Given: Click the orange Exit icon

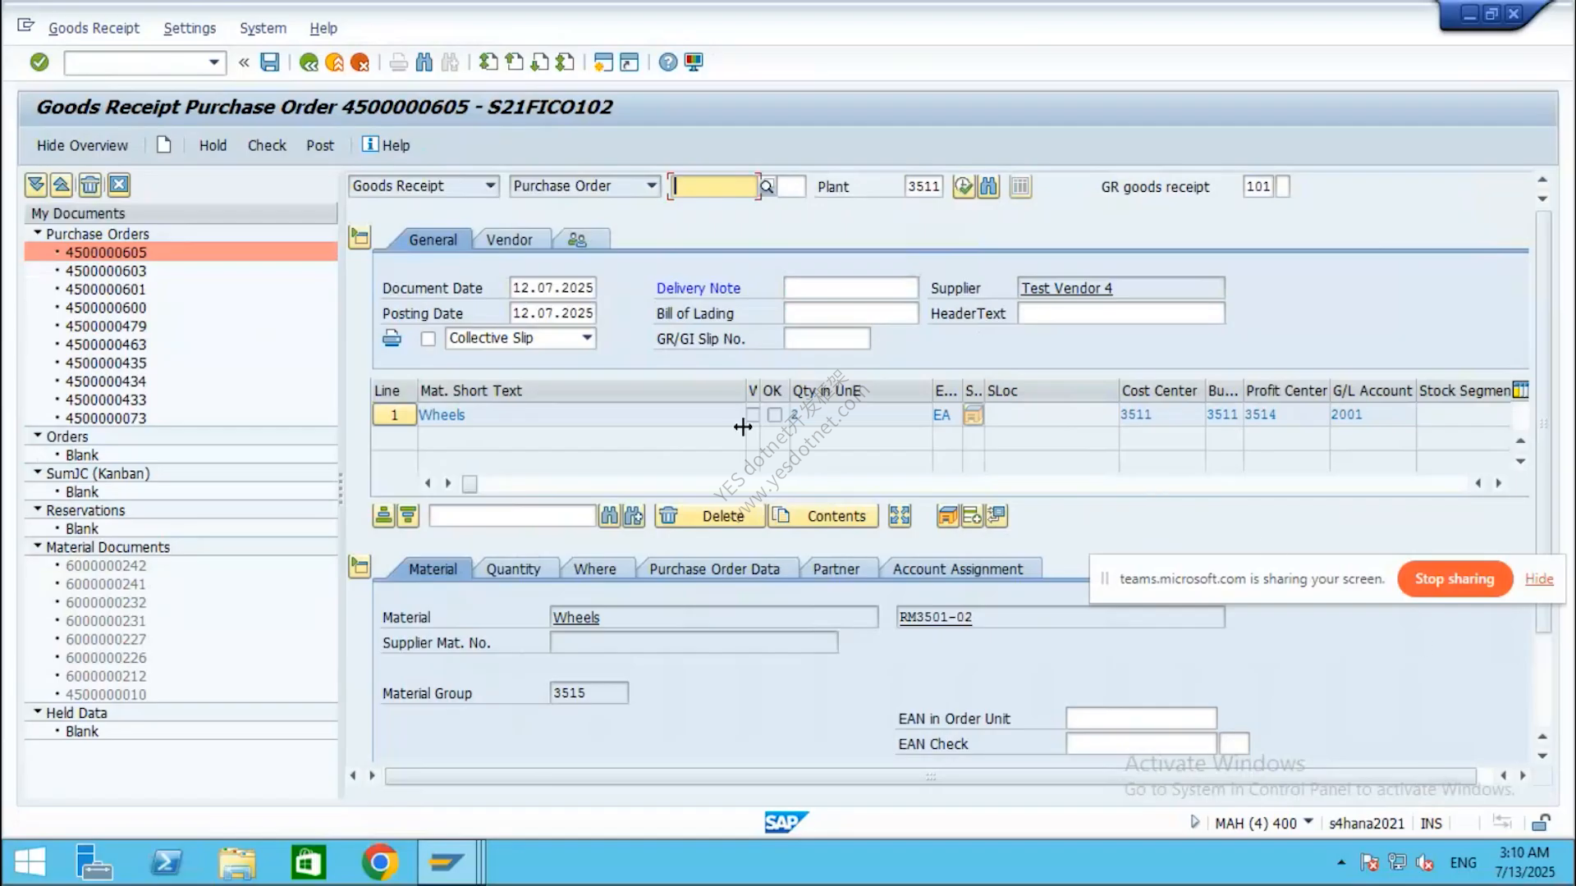Looking at the screenshot, I should click(x=334, y=62).
